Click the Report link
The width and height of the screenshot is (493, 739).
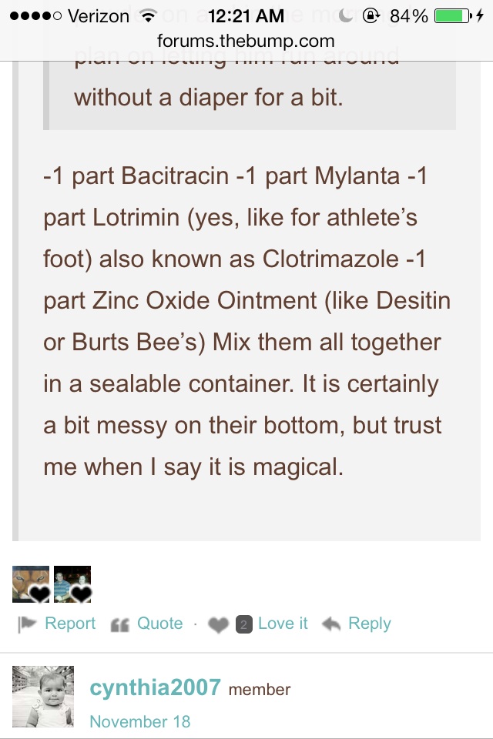tap(70, 623)
